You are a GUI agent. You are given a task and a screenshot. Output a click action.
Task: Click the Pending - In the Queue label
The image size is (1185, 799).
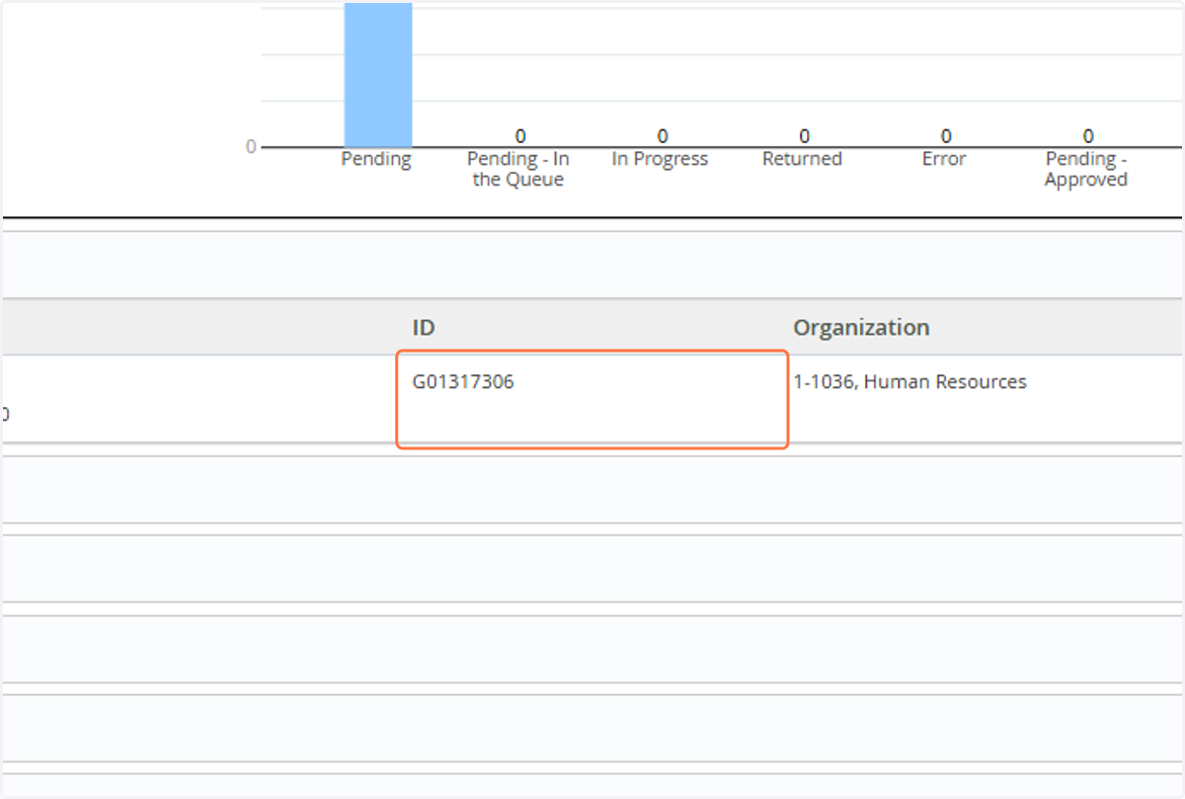pyautogui.click(x=518, y=170)
